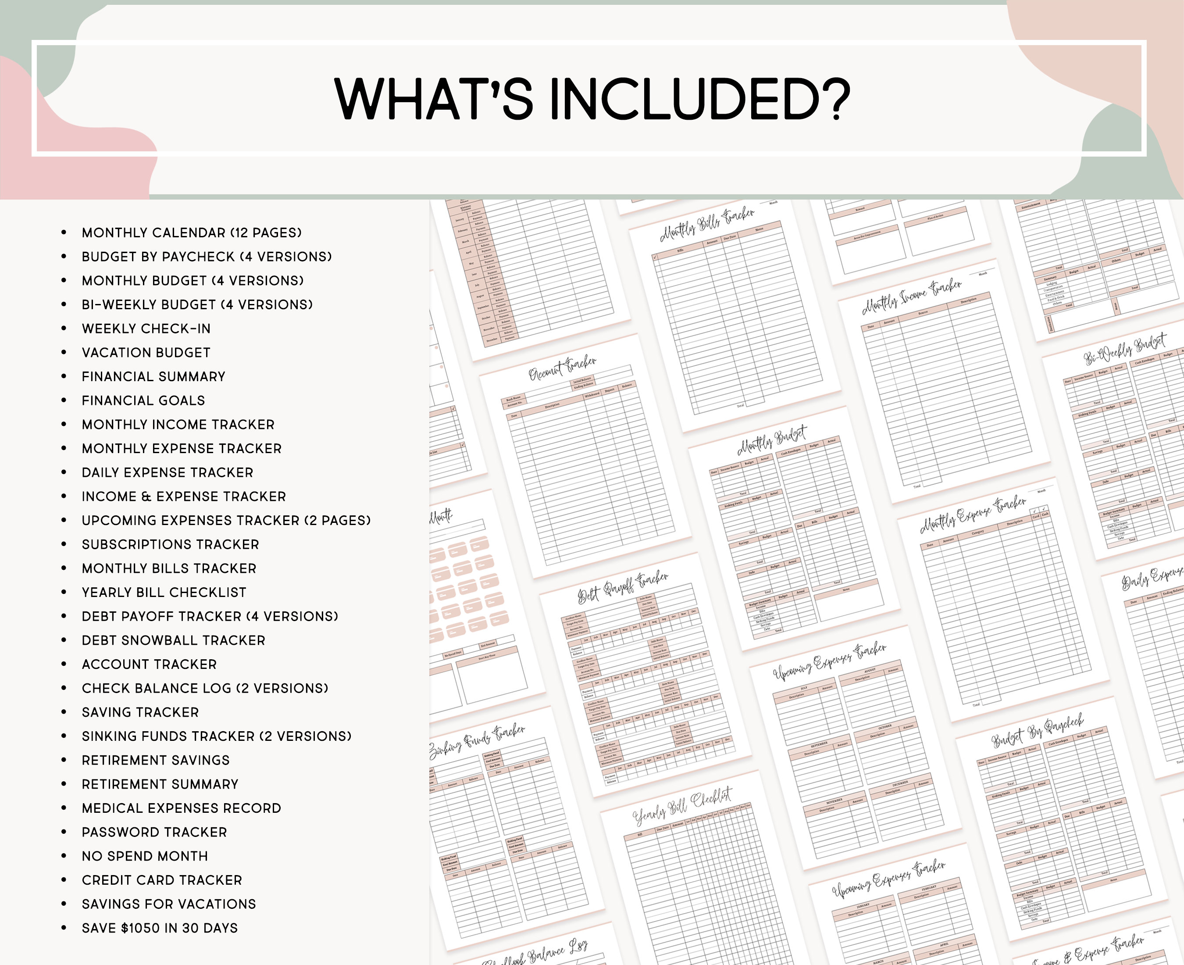The height and width of the screenshot is (965, 1184).
Task: Click "CREDIT CARD TRACKER" entry
Action: (x=162, y=880)
